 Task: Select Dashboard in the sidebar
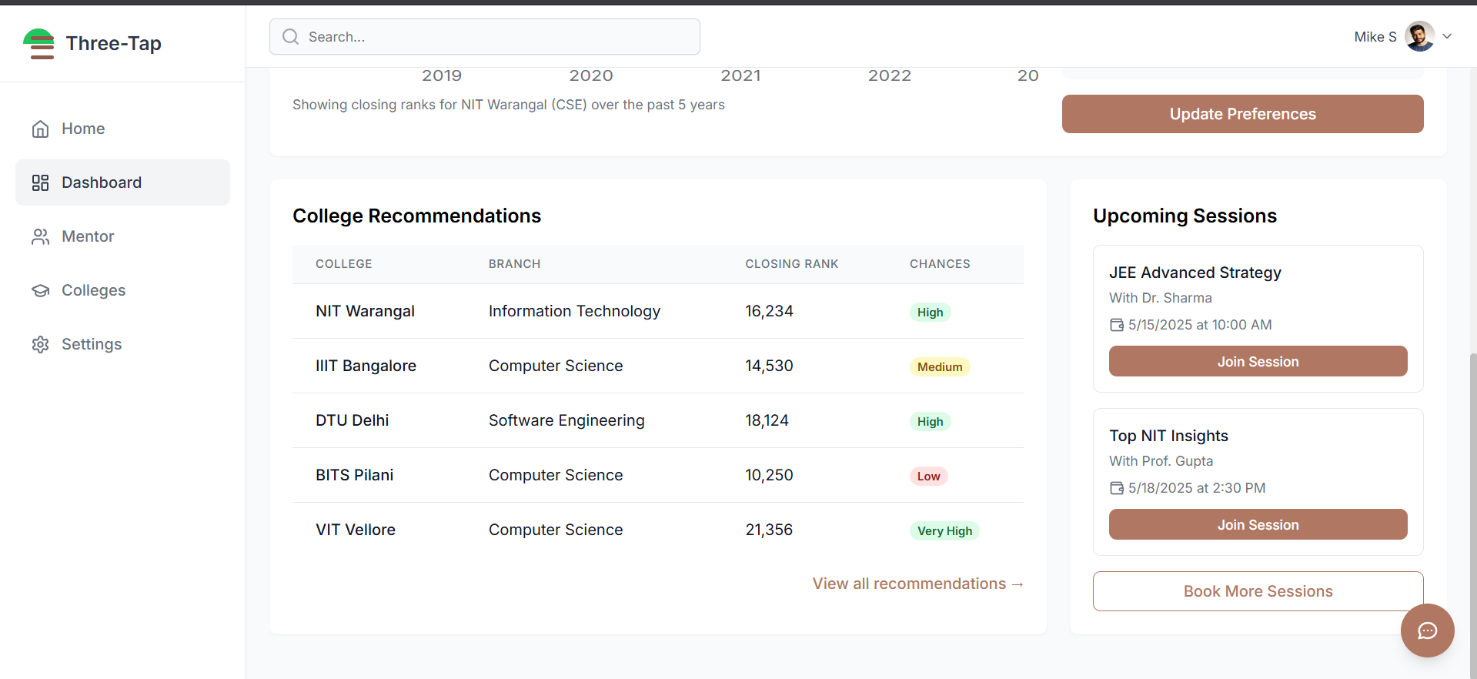click(122, 182)
